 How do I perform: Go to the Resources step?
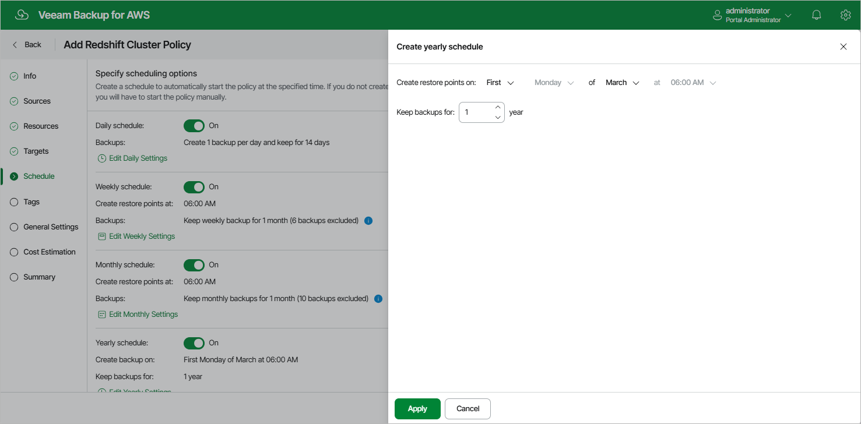tap(41, 126)
